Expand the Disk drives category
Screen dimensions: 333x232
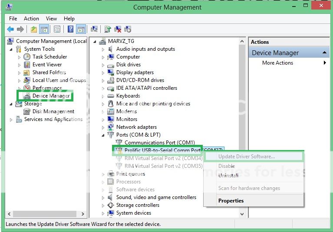[x=103, y=65]
